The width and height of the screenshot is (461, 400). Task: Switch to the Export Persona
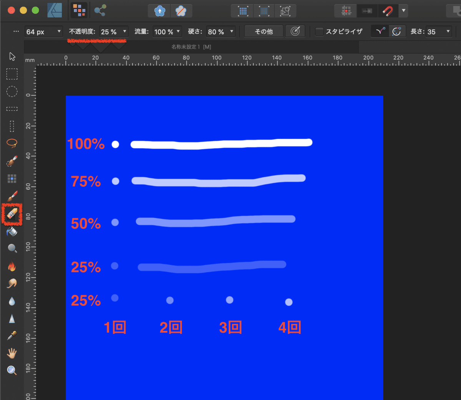click(x=100, y=10)
